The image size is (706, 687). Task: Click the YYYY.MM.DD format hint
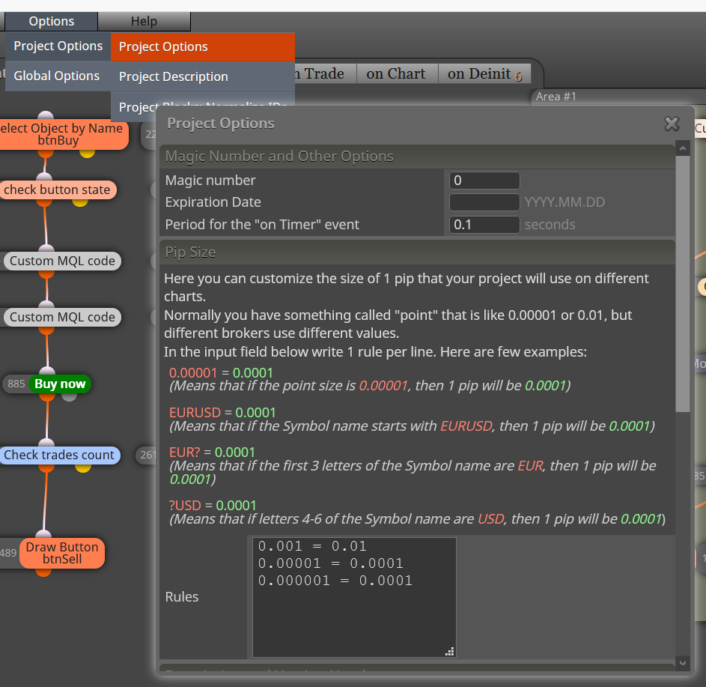(x=565, y=202)
